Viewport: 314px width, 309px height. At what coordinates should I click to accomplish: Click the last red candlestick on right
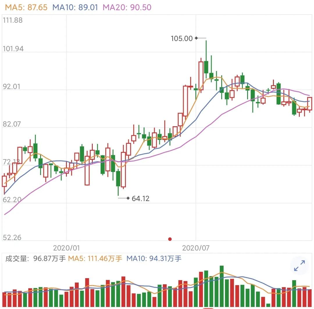pyautogui.click(x=310, y=104)
